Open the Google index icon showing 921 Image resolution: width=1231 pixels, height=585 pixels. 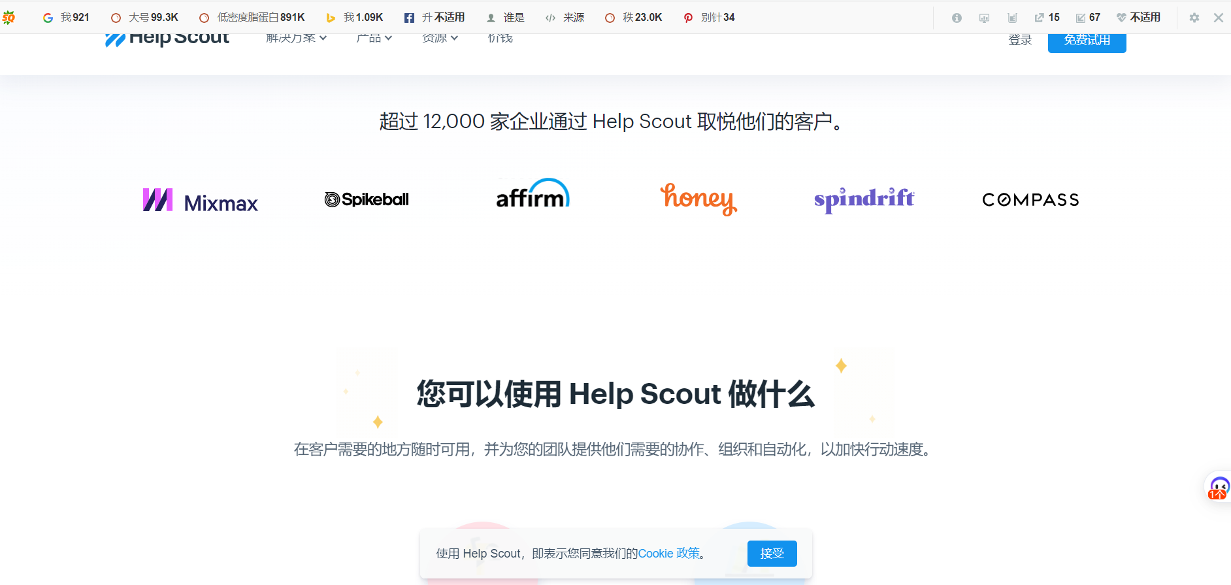click(x=48, y=18)
